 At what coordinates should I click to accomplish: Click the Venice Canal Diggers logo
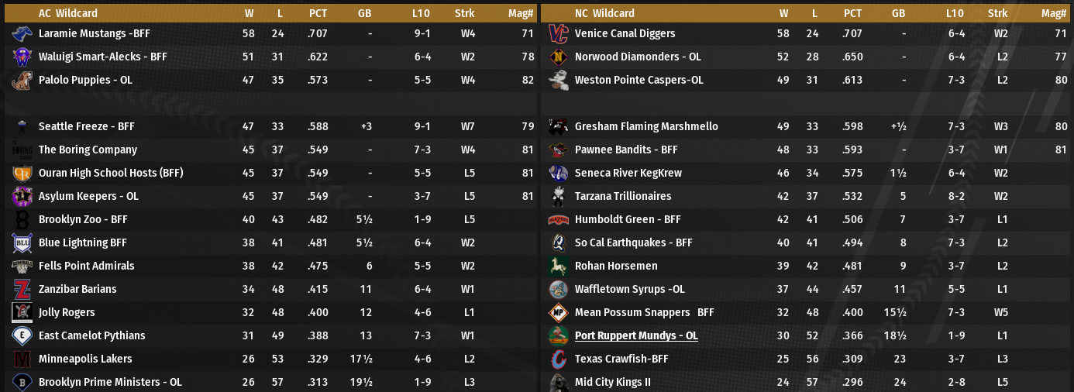pyautogui.click(x=558, y=34)
